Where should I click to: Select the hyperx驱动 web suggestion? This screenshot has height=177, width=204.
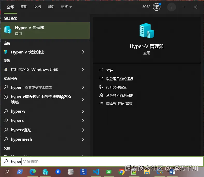tap(45, 130)
